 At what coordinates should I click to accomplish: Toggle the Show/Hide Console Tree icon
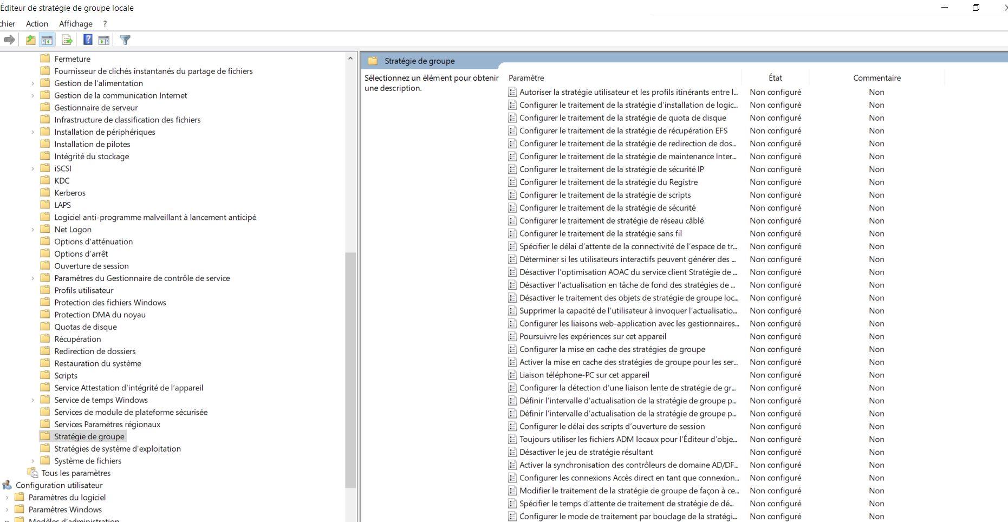pyautogui.click(x=47, y=40)
